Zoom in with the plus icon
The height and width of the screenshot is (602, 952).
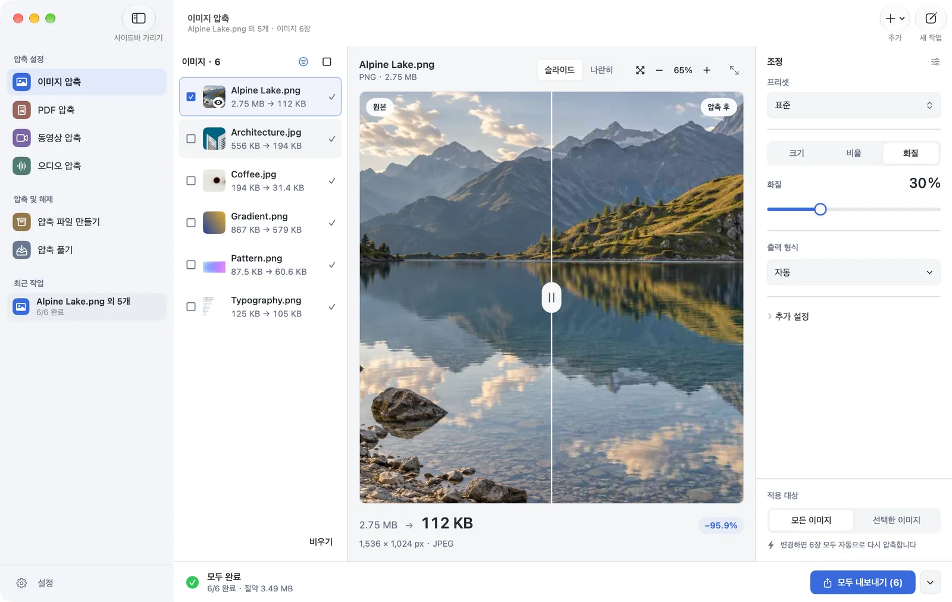pos(707,70)
